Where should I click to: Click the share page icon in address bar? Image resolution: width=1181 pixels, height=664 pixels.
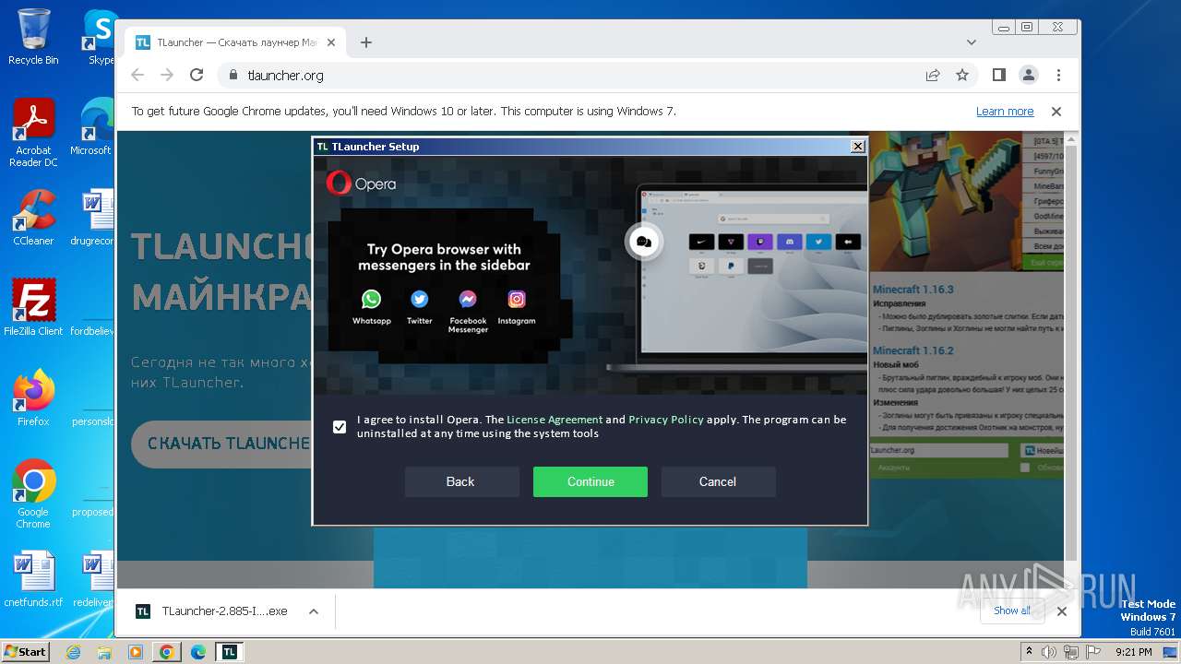pyautogui.click(x=933, y=76)
